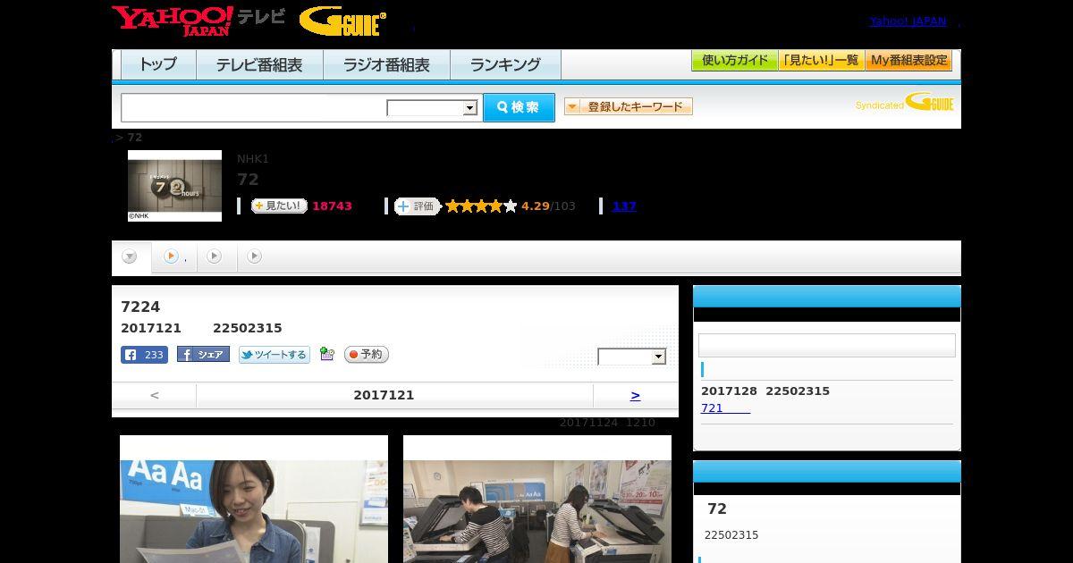This screenshot has width=1073, height=563.
Task: Click the 4.29 rating score text
Action: click(536, 206)
